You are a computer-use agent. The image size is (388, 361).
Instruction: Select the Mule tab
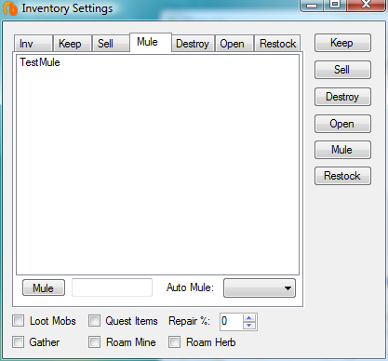(151, 42)
